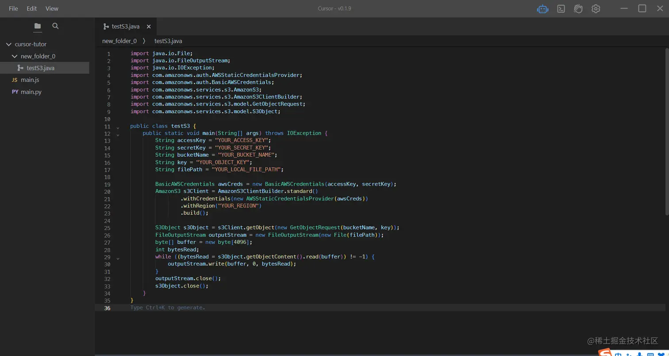This screenshot has width=669, height=356.
Task: Click the 'import java.io.IOException;' line
Action: coord(173,68)
